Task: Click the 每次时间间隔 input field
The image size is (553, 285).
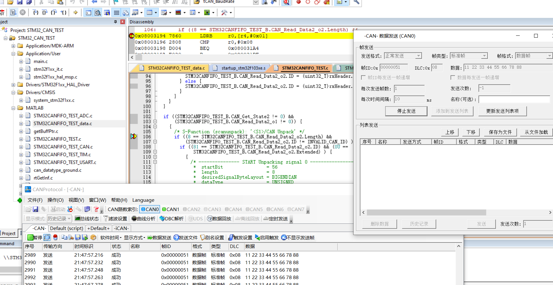Action: pyautogui.click(x=409, y=99)
